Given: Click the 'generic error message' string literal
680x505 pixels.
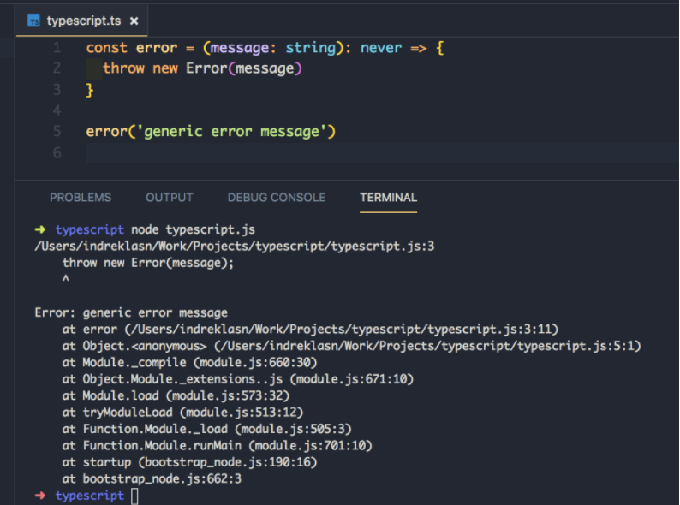Looking at the screenshot, I should (231, 131).
